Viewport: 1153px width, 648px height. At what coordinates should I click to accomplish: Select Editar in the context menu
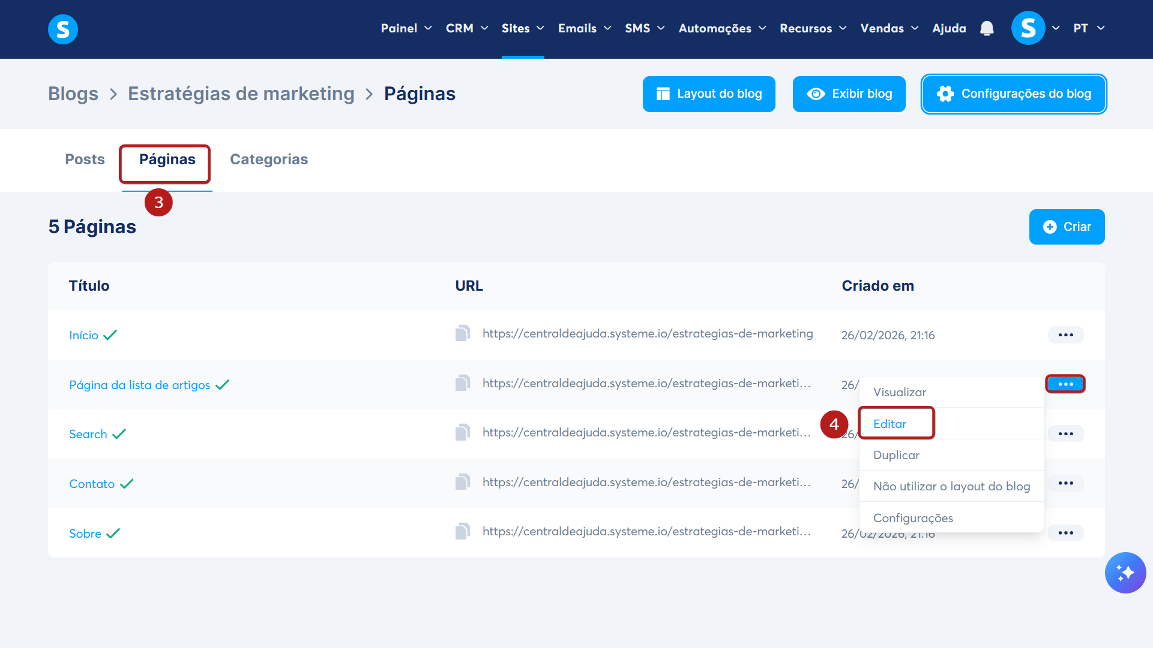pos(890,424)
